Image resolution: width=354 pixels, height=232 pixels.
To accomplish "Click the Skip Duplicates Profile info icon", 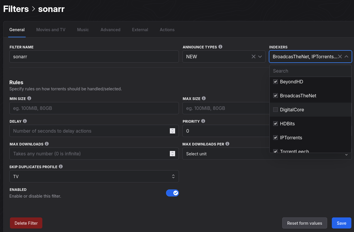I will pos(61,166).
